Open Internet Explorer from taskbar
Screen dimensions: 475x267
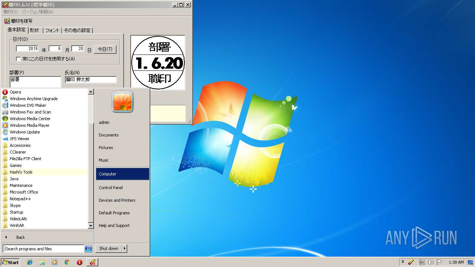tap(30, 262)
